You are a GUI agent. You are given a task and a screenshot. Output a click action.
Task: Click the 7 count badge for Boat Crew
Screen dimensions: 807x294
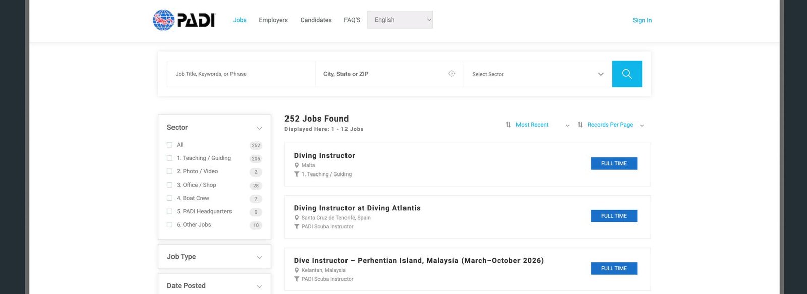pos(256,199)
